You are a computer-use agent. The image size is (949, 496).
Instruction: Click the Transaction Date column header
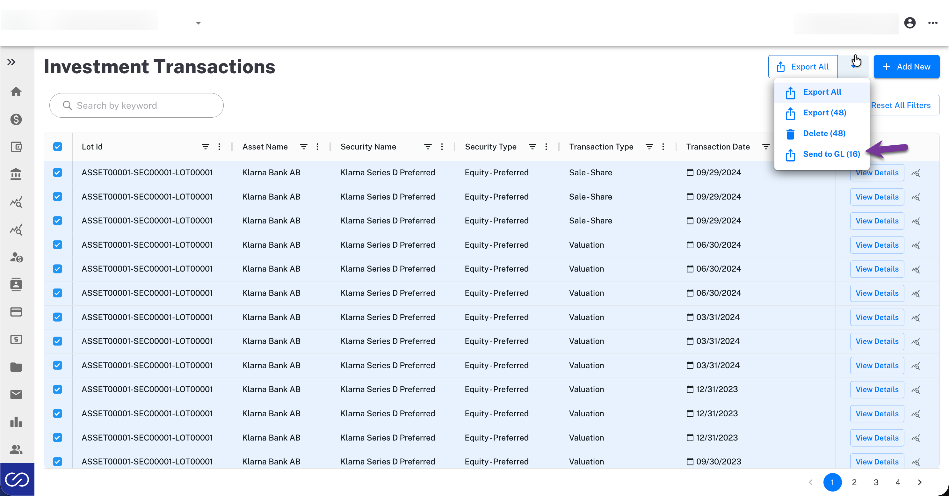718,147
